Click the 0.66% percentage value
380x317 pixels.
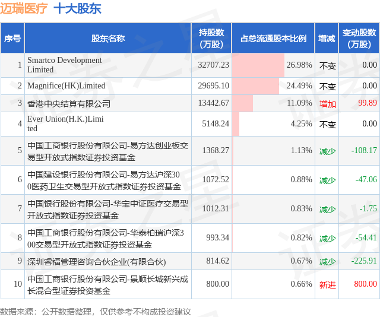point(301,284)
